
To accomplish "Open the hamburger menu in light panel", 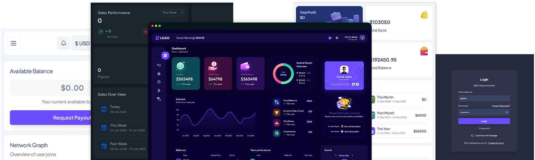I will click(x=14, y=43).
